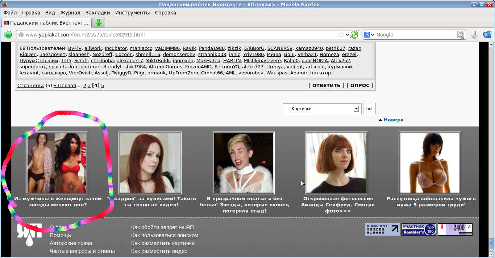Image resolution: width=495 pixels, height=258 pixels.
Task: Open the Справка menu
Action: pos(165,13)
